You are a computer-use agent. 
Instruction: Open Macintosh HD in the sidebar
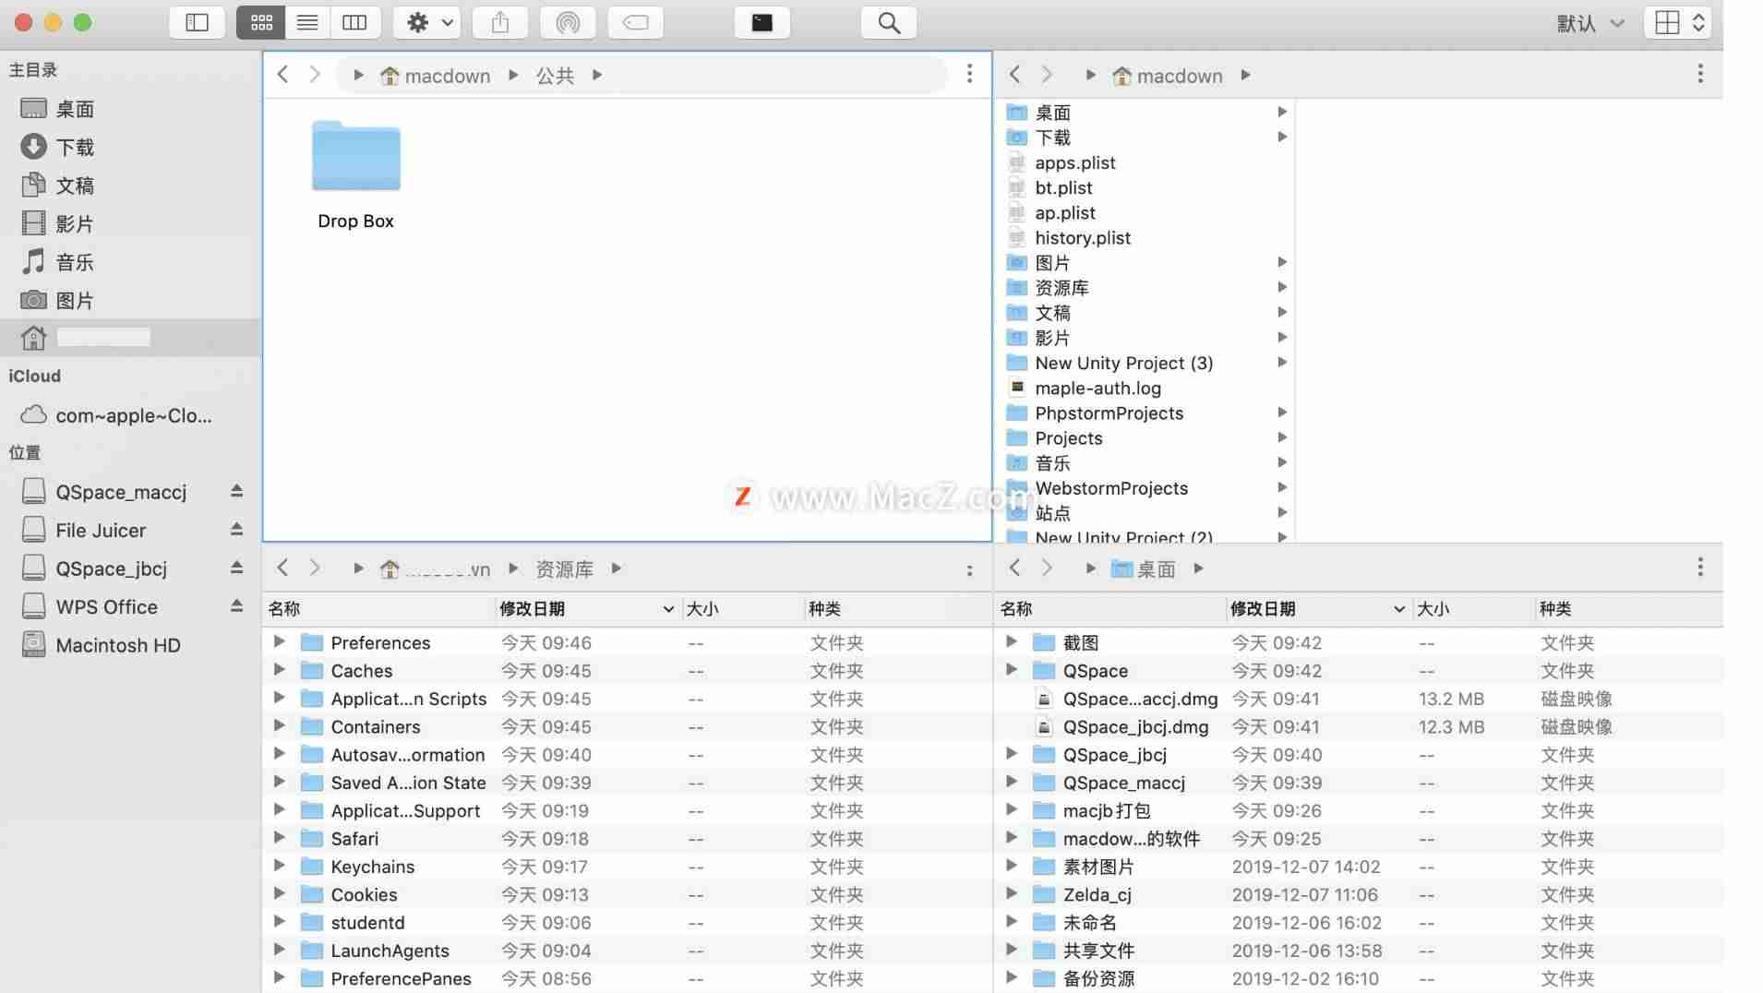(129, 645)
